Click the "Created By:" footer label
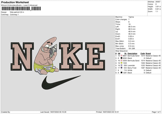Image resolution: width=162 pixels, height=114 pixels. click(x=6, y=112)
